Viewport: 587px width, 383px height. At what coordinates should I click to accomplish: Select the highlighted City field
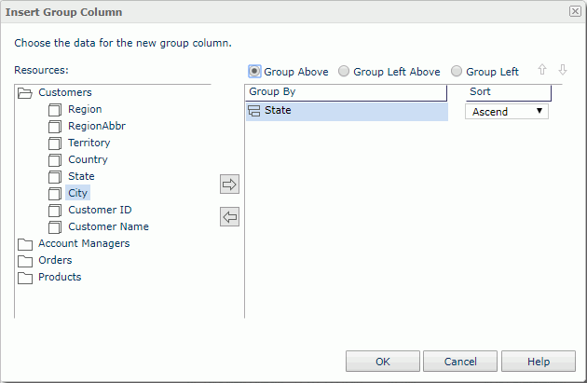77,193
